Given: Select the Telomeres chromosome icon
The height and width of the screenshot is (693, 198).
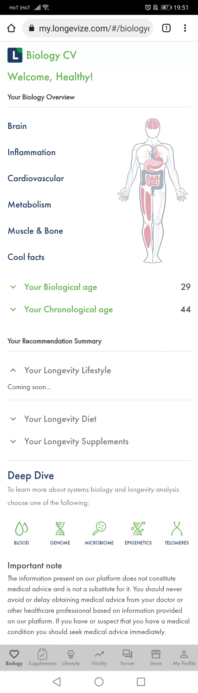Looking at the screenshot, I should point(177,528).
